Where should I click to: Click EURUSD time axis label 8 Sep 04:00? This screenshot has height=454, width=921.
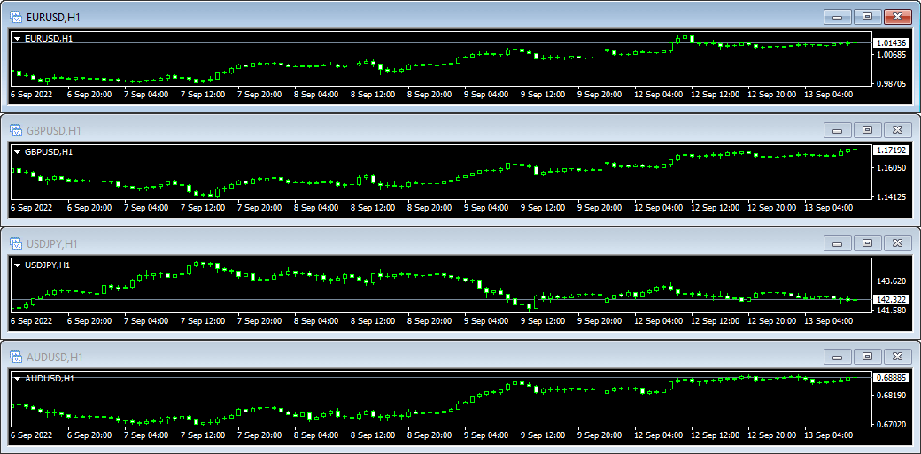pyautogui.click(x=316, y=95)
